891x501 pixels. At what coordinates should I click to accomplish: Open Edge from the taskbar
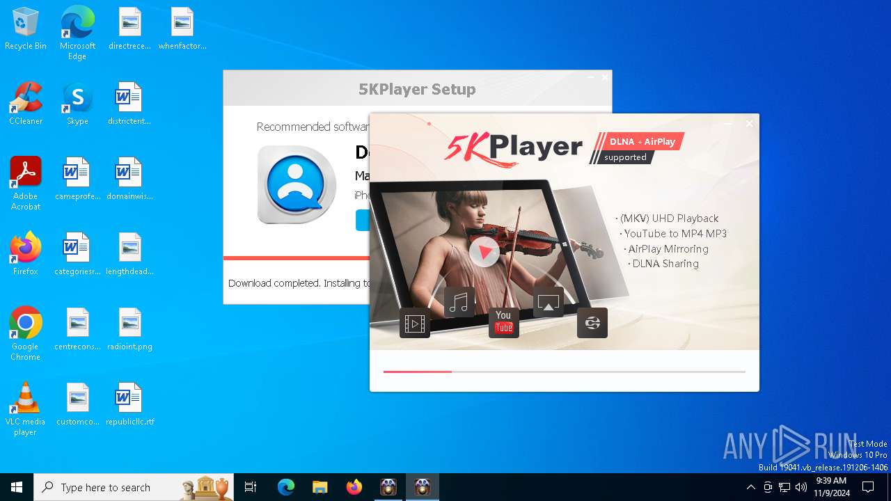click(286, 487)
